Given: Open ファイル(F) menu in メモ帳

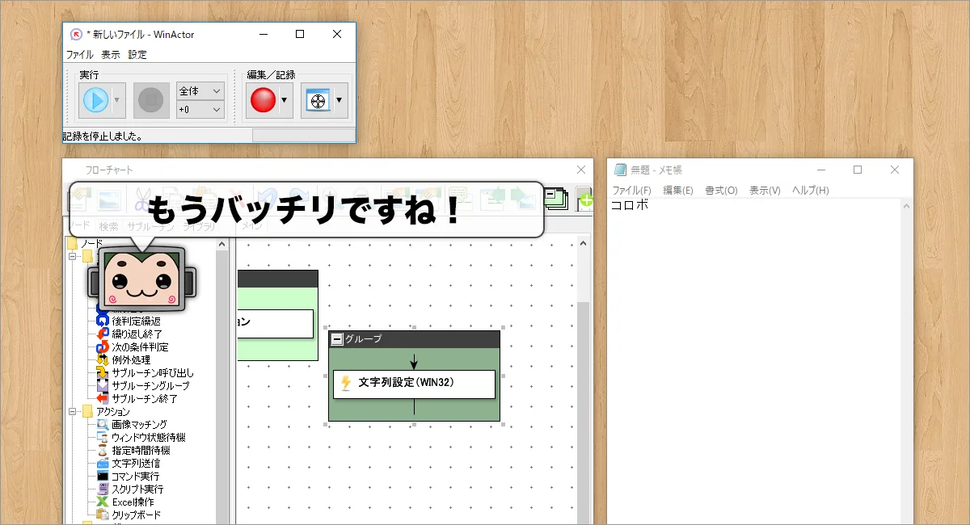Looking at the screenshot, I should click(x=631, y=191).
